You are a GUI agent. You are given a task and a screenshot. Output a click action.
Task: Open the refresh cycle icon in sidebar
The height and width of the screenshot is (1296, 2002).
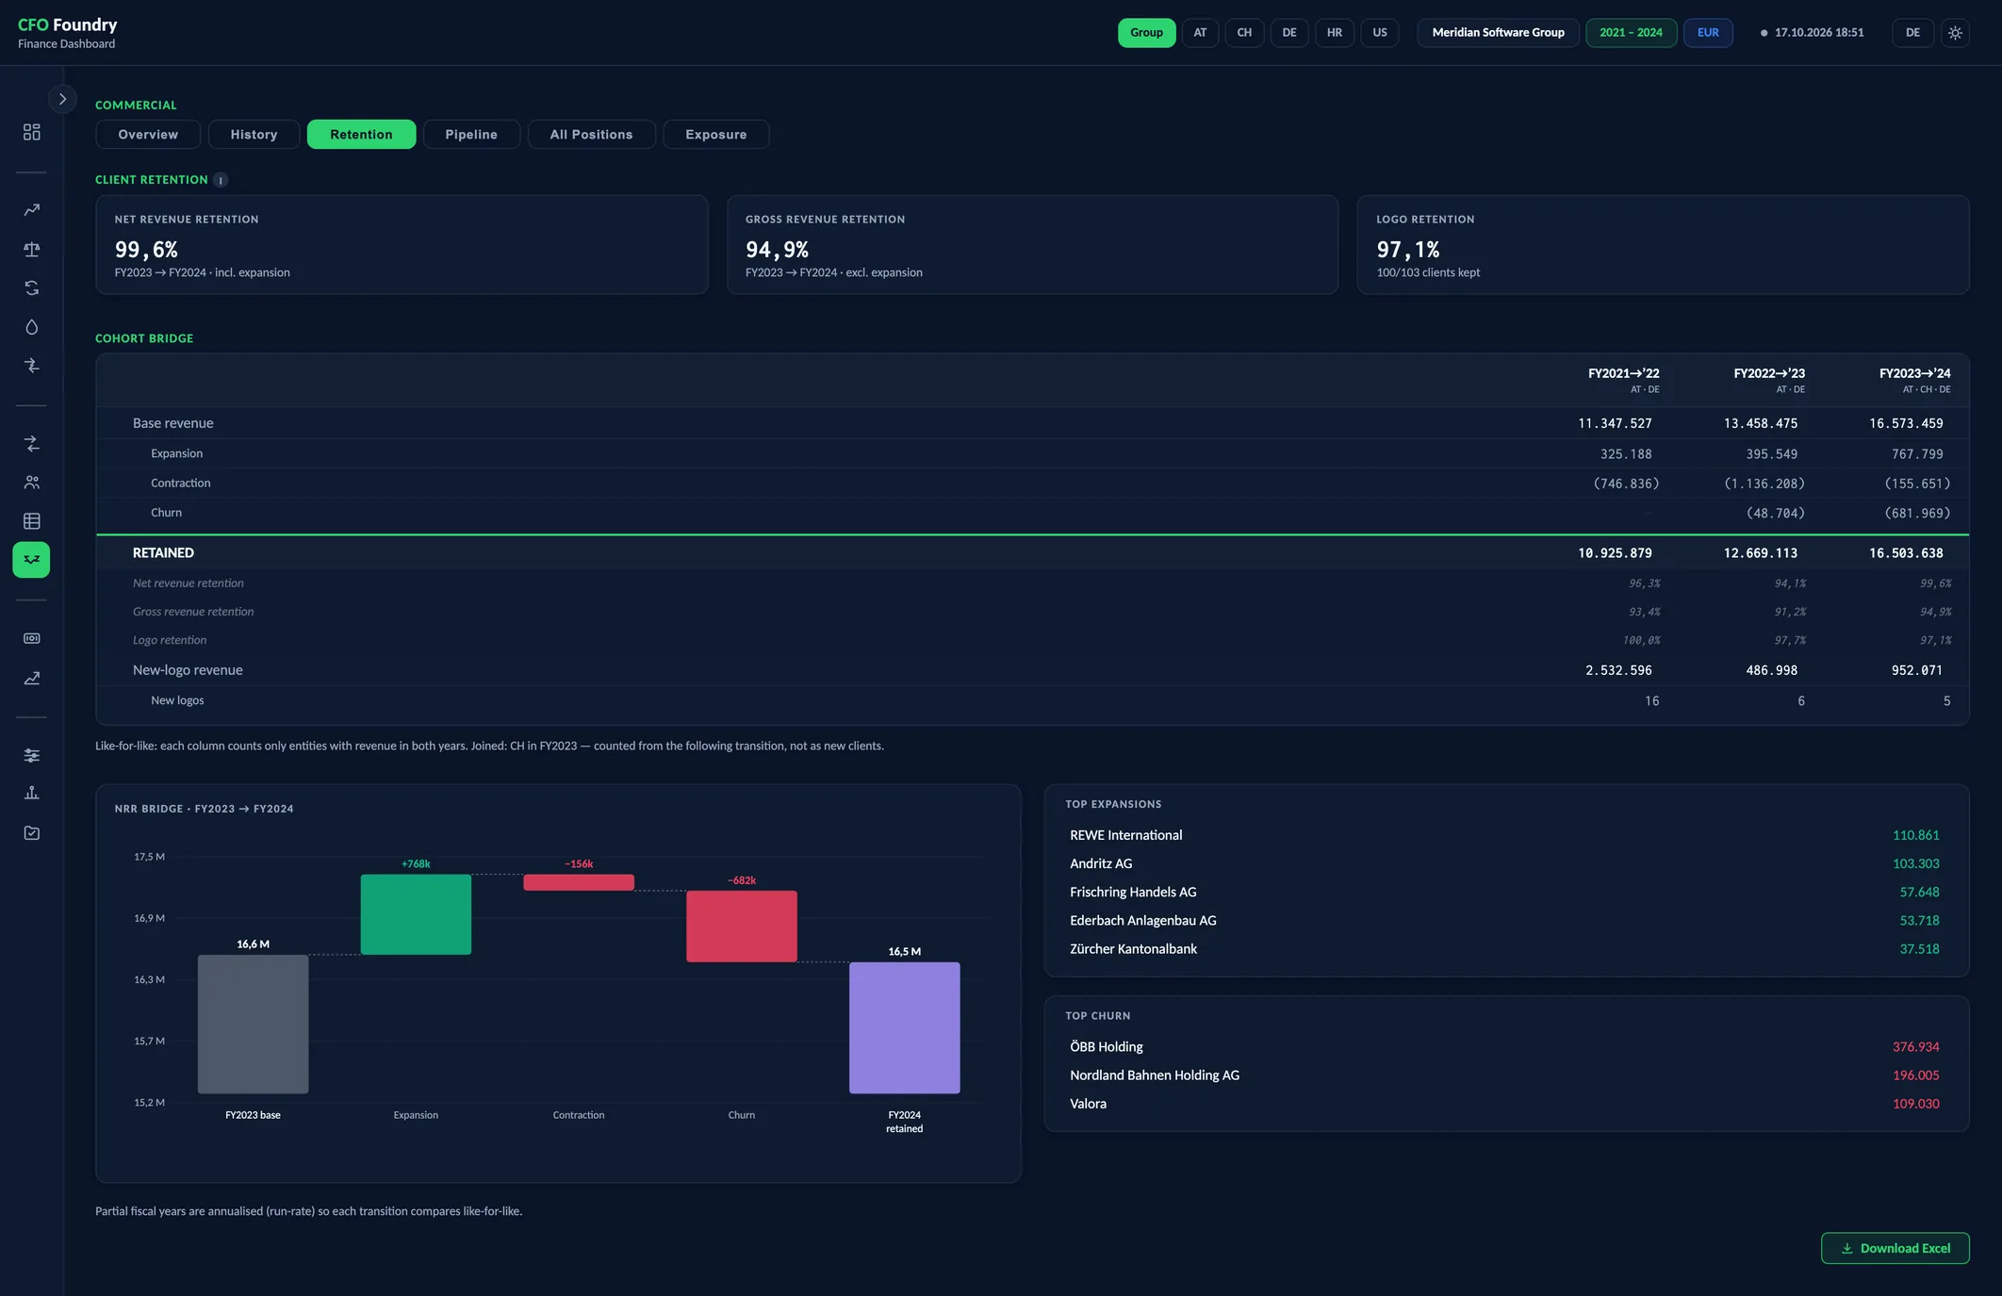[x=31, y=288]
